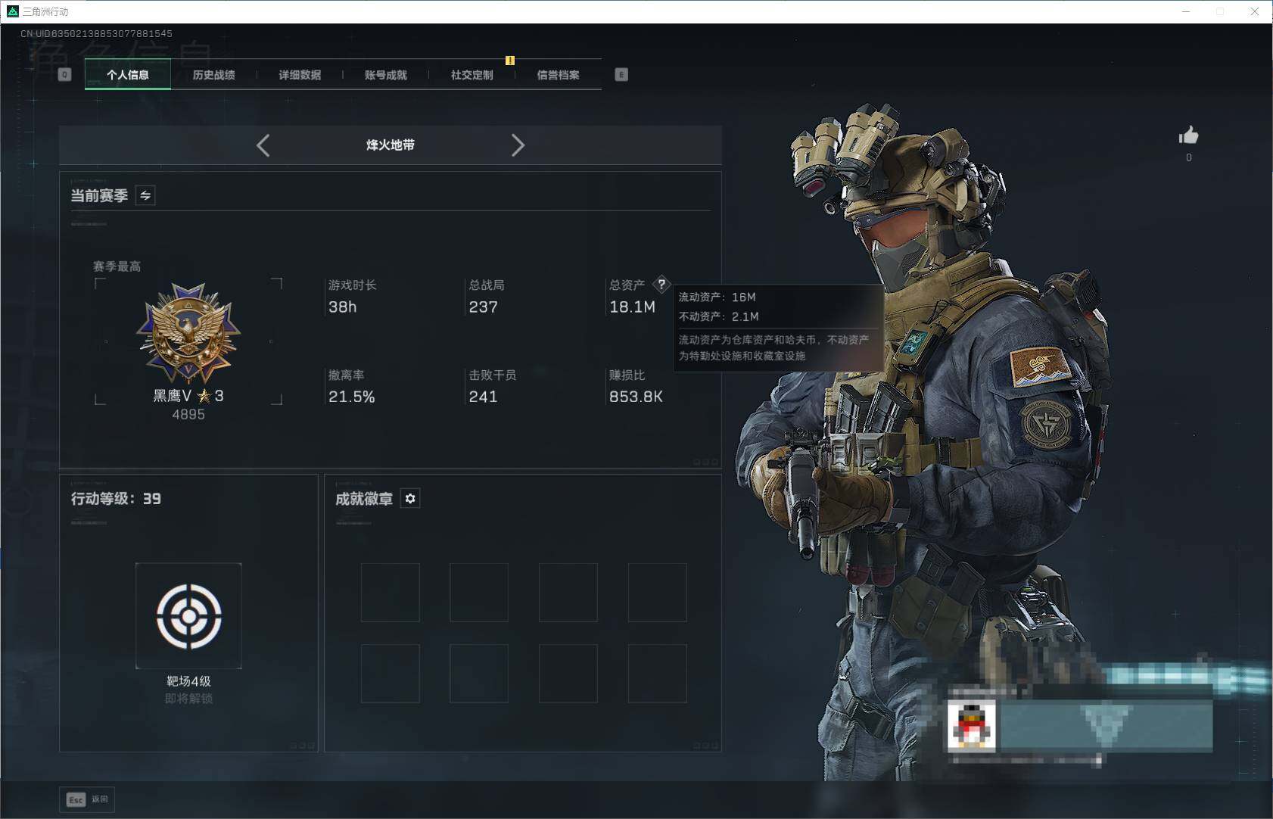Close the 三角洲行动 window
The image size is (1273, 819).
(1254, 11)
